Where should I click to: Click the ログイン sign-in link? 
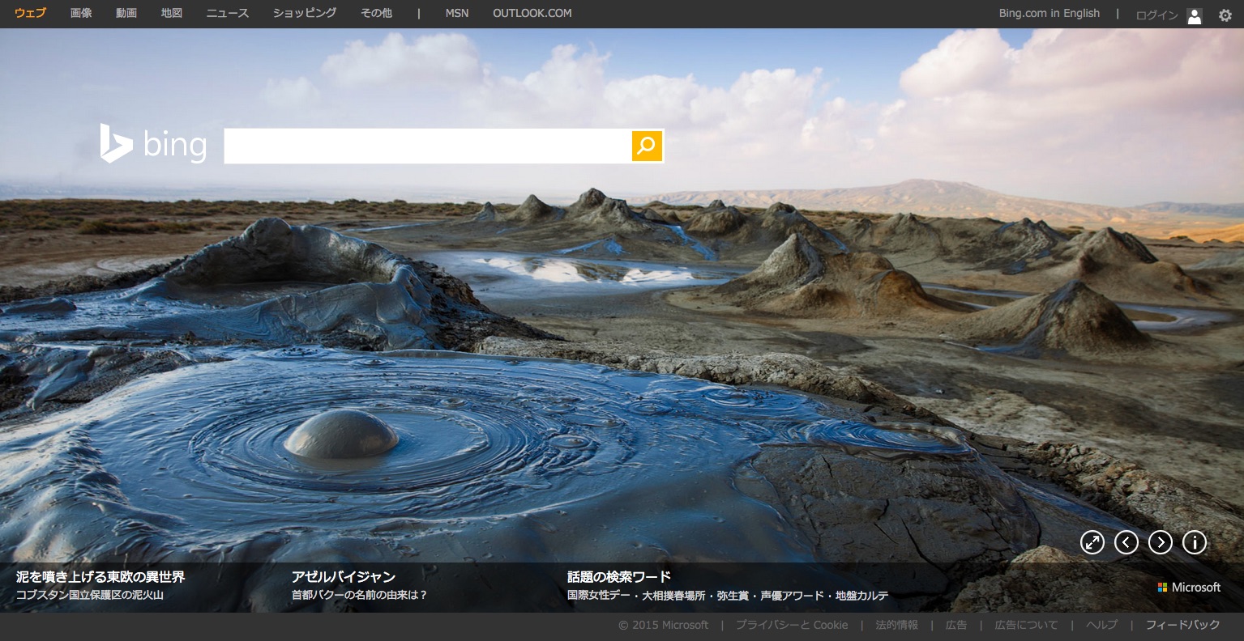(1156, 15)
